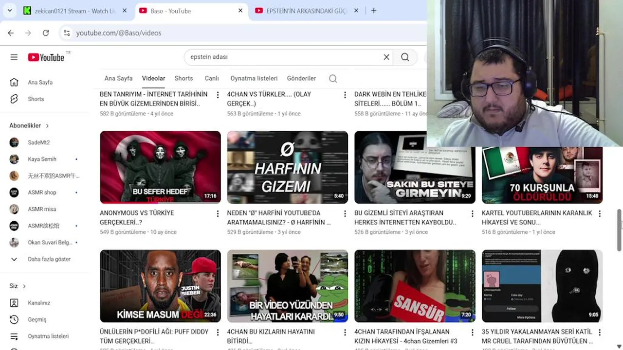
Task: Open options menu for NEDEN "Ø" HARFİNİ video
Action: 345,214
